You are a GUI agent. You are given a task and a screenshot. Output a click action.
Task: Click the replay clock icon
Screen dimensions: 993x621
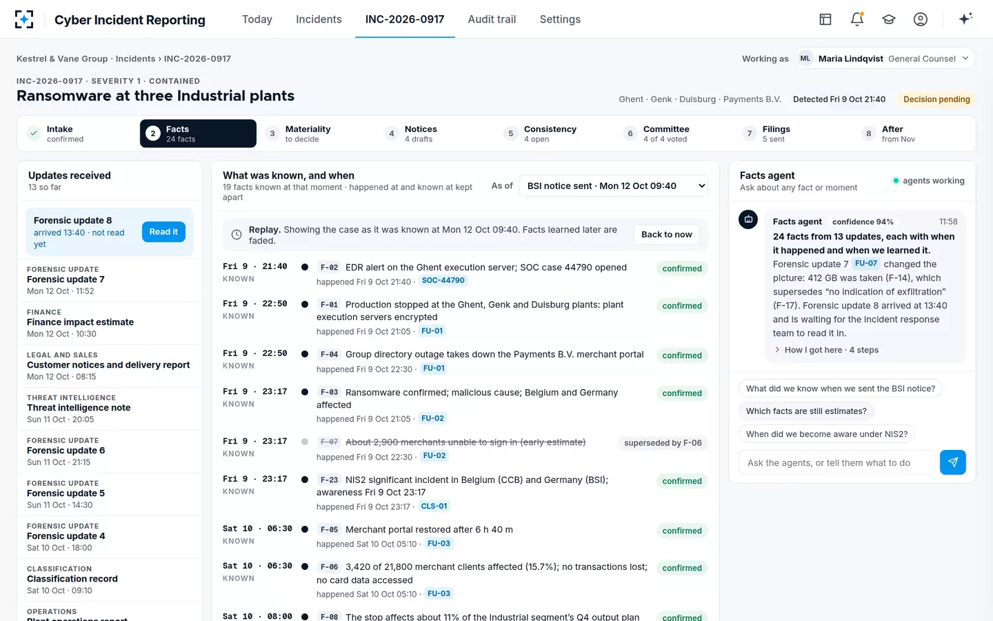click(x=237, y=235)
